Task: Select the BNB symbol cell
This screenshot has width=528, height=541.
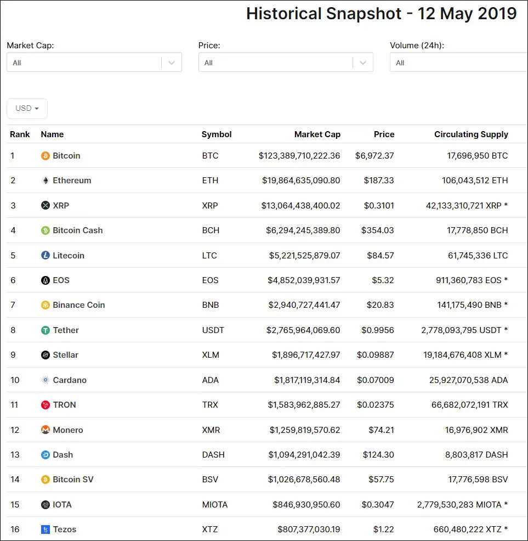Action: point(211,305)
